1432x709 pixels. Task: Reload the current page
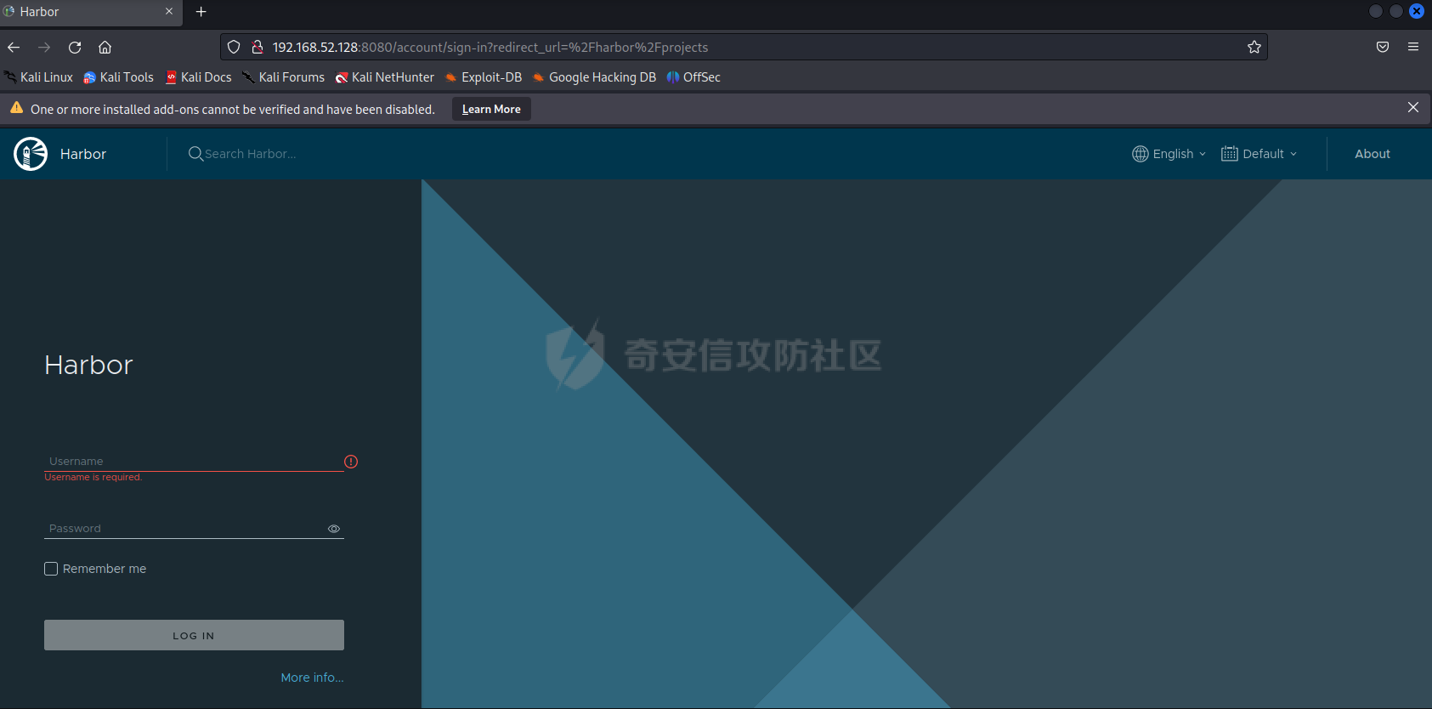[x=75, y=47]
